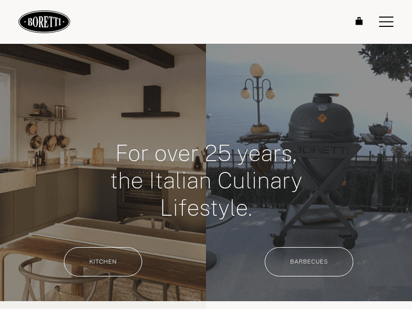Click the wooden cutting board on the counter
Screen dimensions: 412x309
click(98, 154)
